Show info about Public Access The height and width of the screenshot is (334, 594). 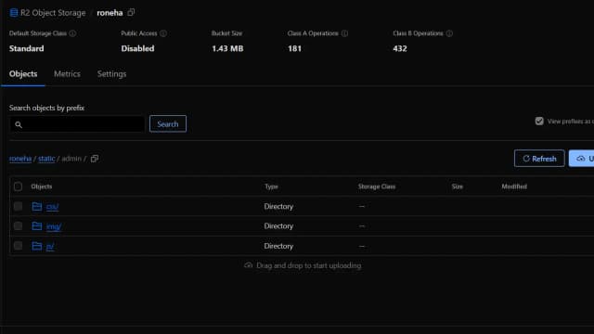[163, 33]
